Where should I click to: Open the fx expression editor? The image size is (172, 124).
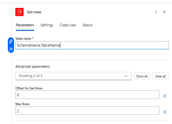tap(11, 49)
